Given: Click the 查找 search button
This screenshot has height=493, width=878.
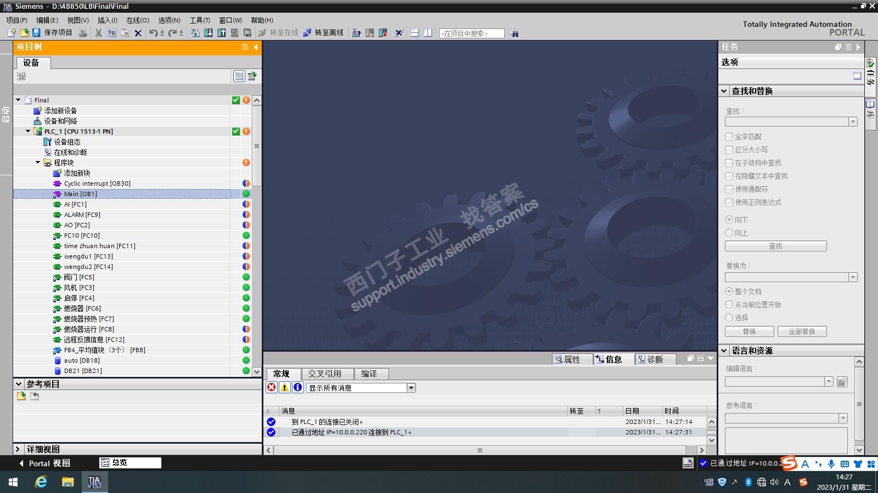Looking at the screenshot, I should pos(776,246).
